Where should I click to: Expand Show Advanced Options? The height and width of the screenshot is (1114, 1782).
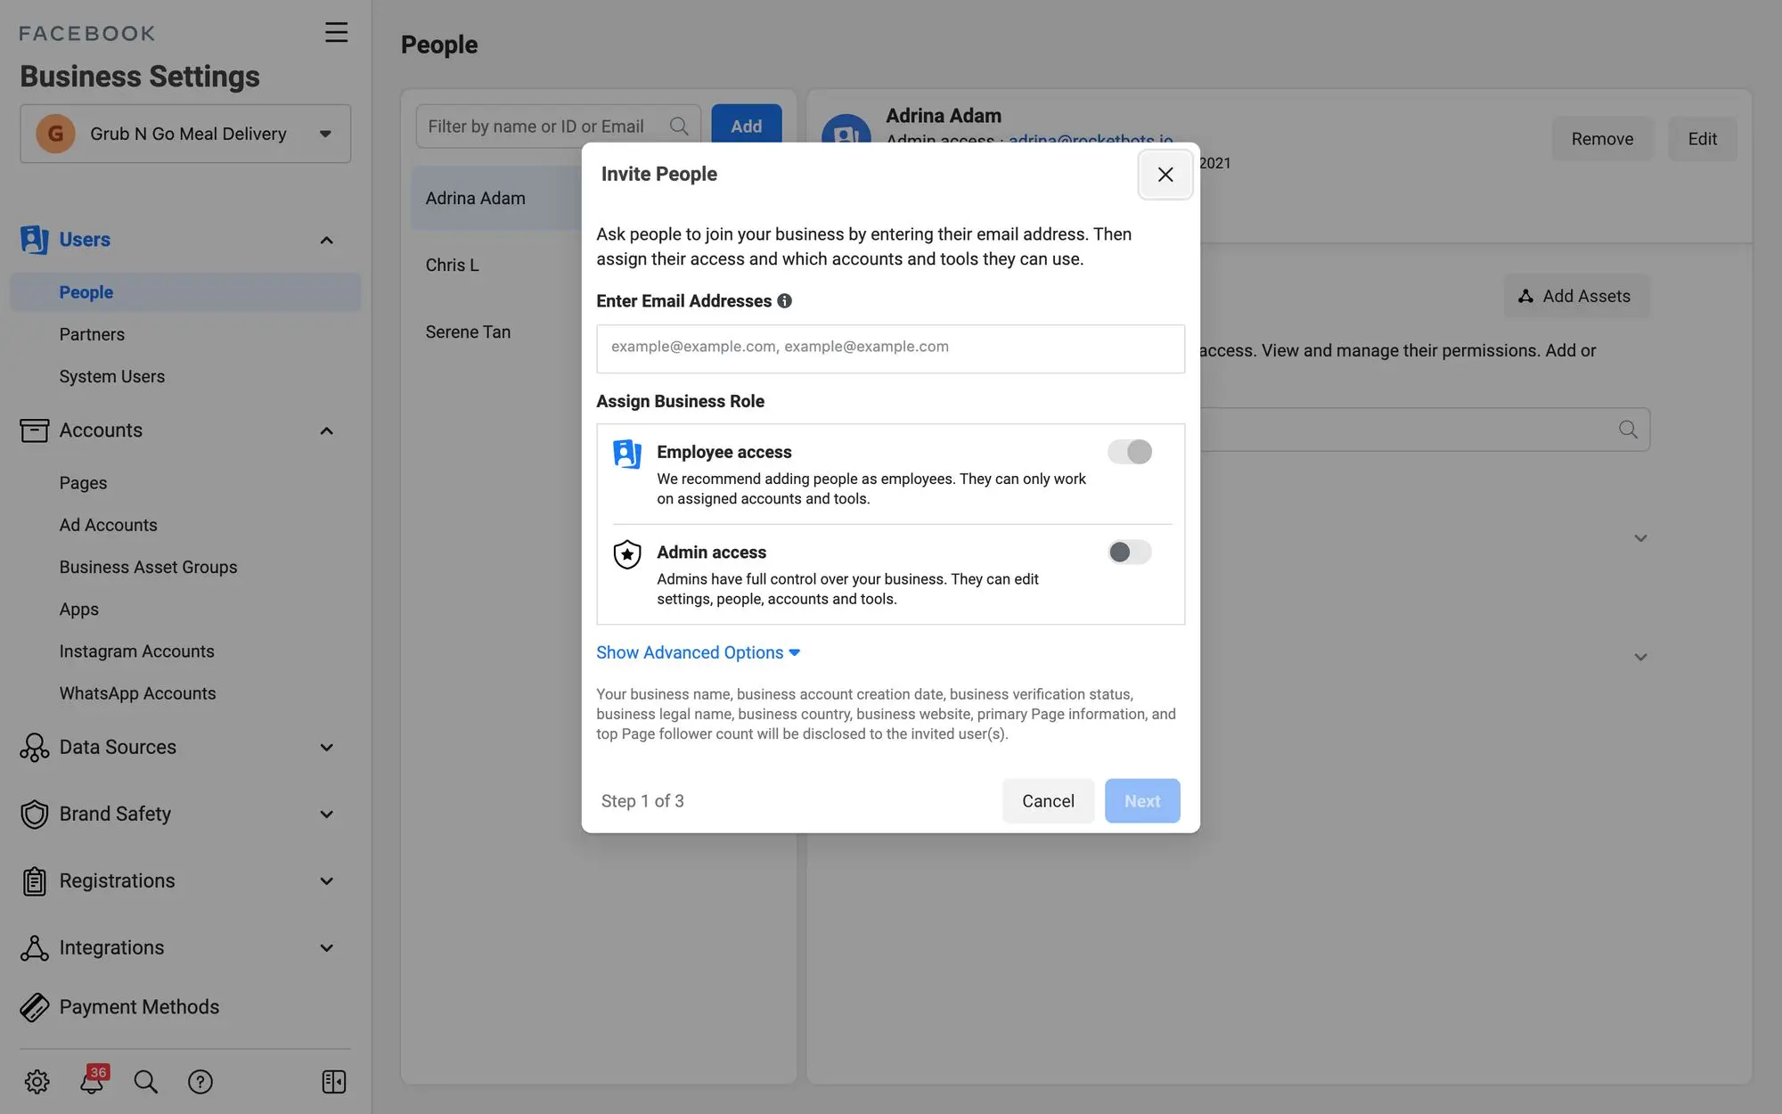699,653
